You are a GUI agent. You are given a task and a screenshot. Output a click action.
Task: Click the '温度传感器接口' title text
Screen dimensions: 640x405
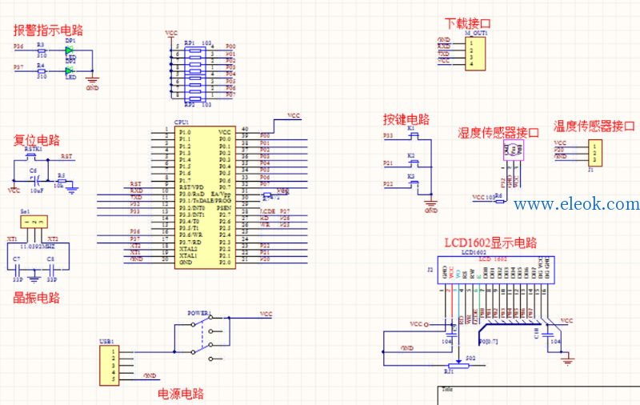pos(594,126)
